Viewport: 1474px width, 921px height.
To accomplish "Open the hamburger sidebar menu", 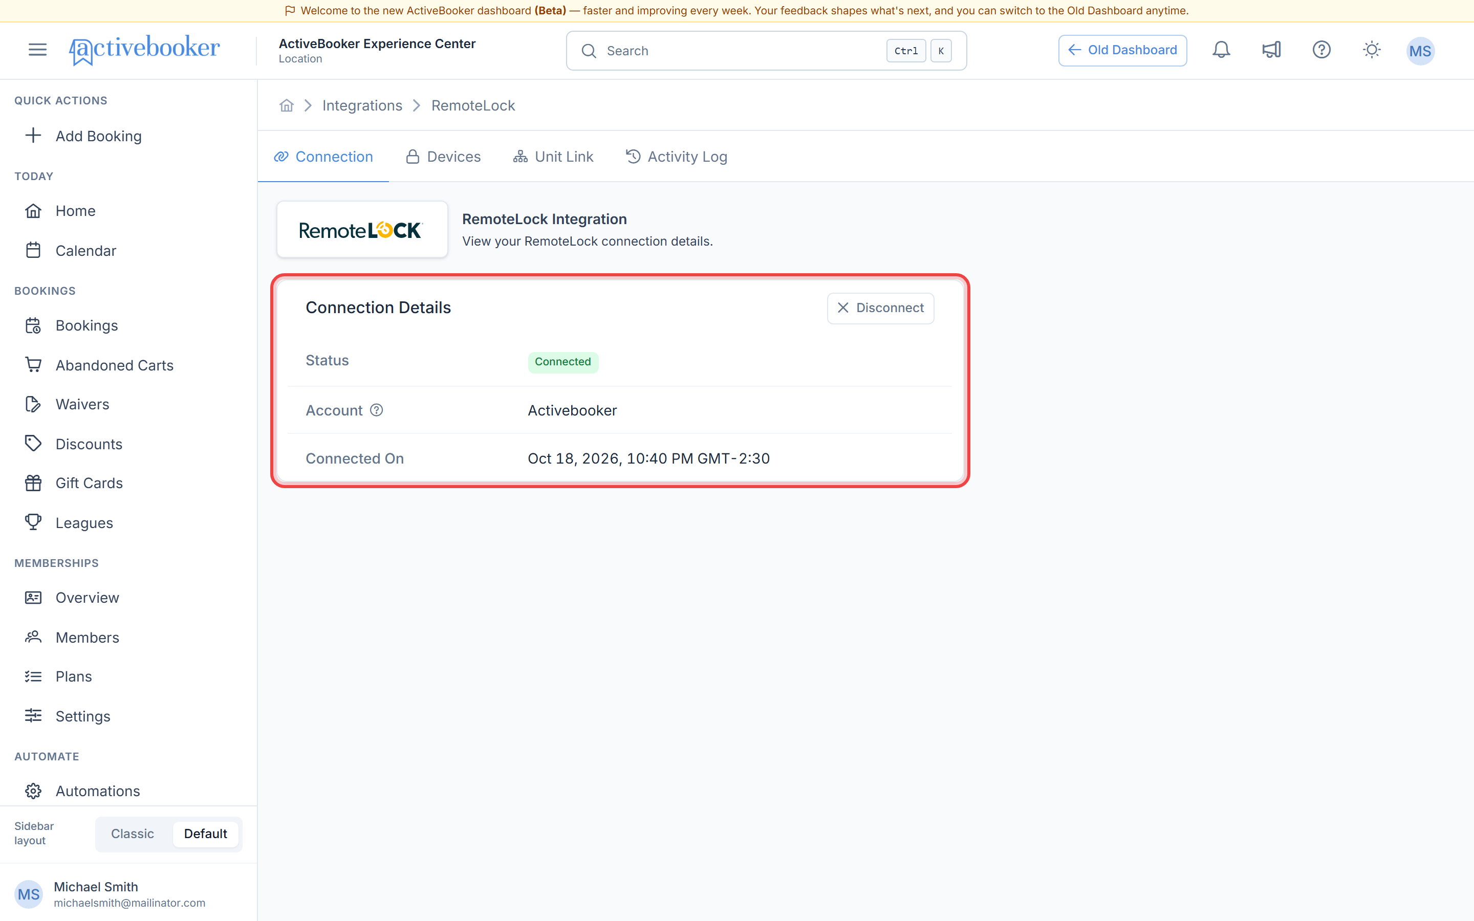I will tap(37, 49).
